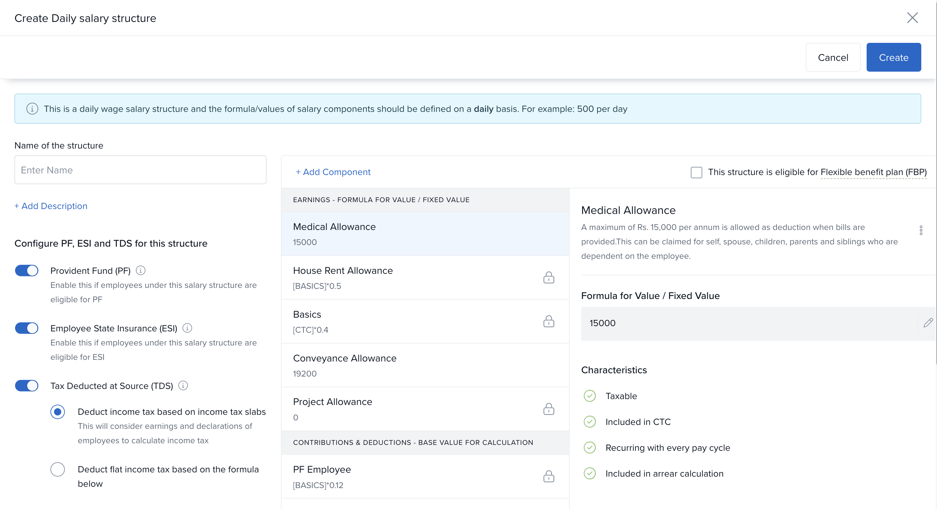The width and height of the screenshot is (937, 509).
Task: Switch off the Tax Deducted at Source toggle
Action: [27, 386]
